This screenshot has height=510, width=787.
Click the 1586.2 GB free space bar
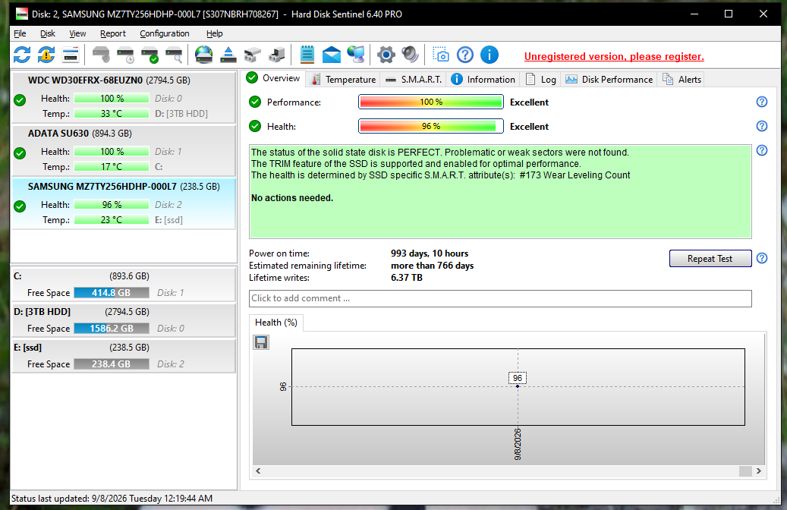(112, 329)
